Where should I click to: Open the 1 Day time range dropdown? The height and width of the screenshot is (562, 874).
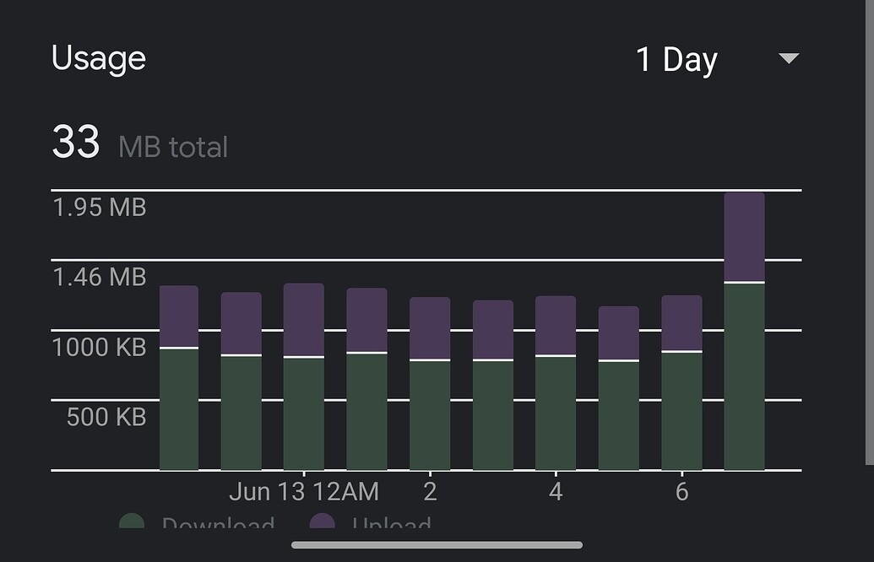(676, 60)
